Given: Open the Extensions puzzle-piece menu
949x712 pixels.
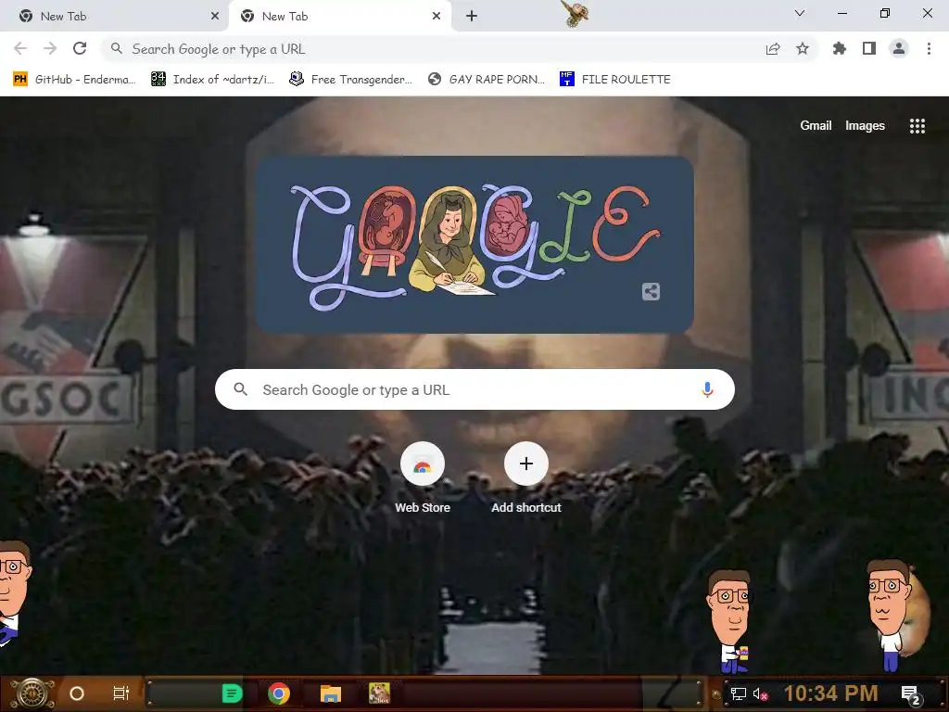Looking at the screenshot, I should (840, 48).
